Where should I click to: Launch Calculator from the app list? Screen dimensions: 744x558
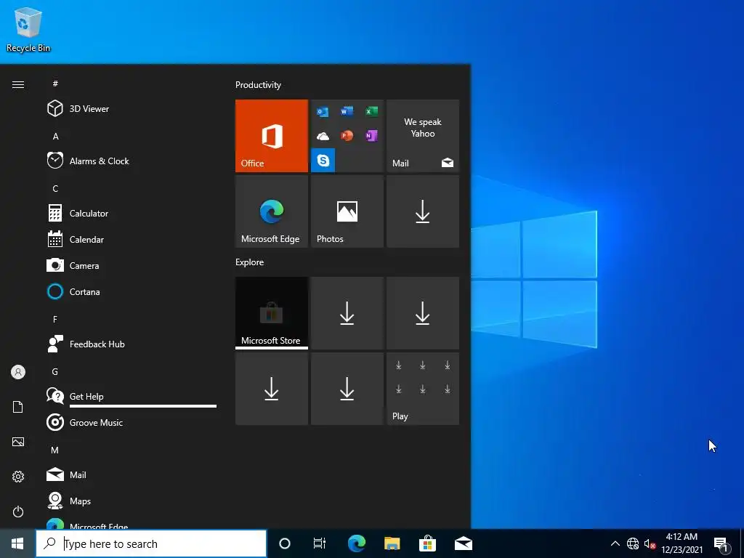tap(132, 213)
